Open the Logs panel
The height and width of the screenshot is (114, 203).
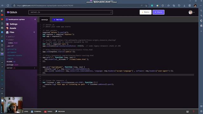[25, 111]
